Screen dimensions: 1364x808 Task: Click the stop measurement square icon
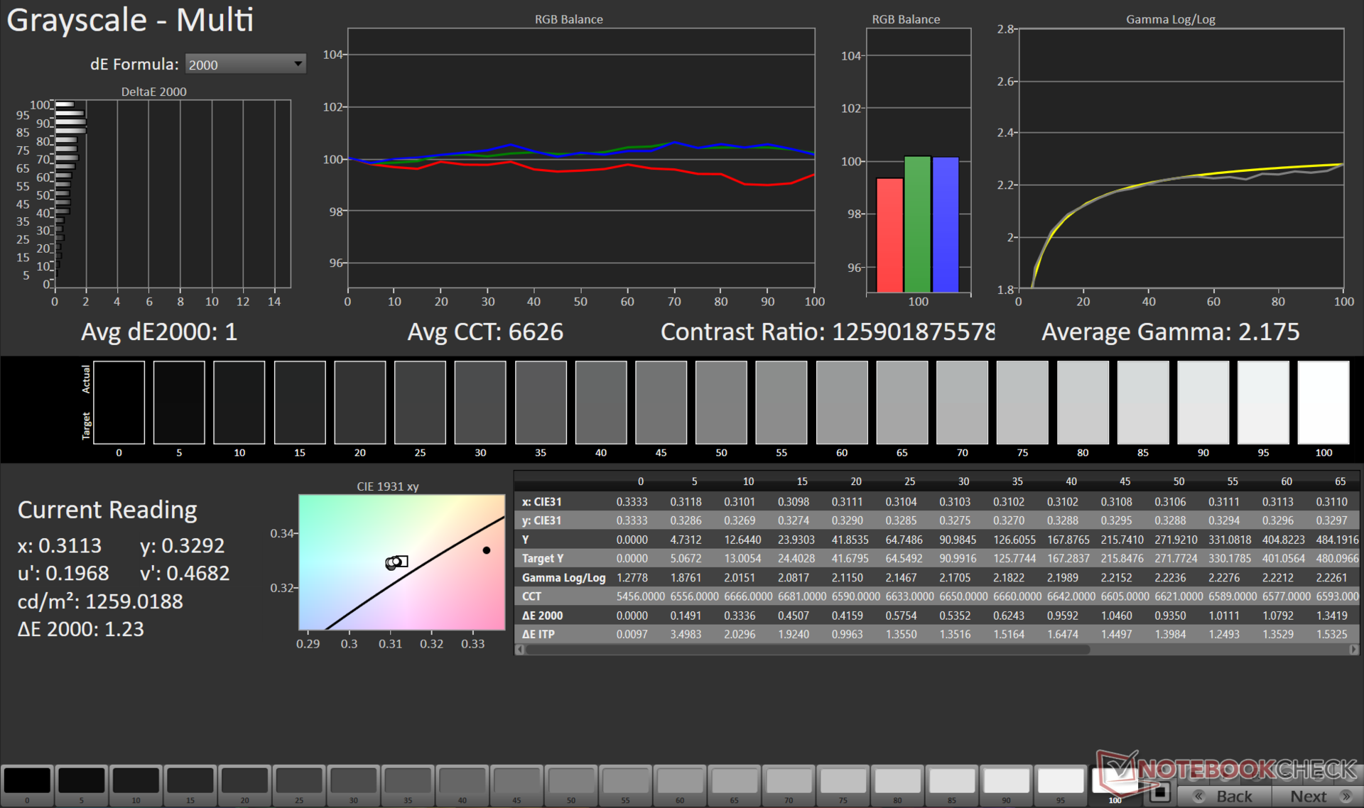pyautogui.click(x=1160, y=791)
